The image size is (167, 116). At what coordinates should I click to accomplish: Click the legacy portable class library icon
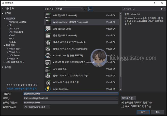tap(48, 76)
